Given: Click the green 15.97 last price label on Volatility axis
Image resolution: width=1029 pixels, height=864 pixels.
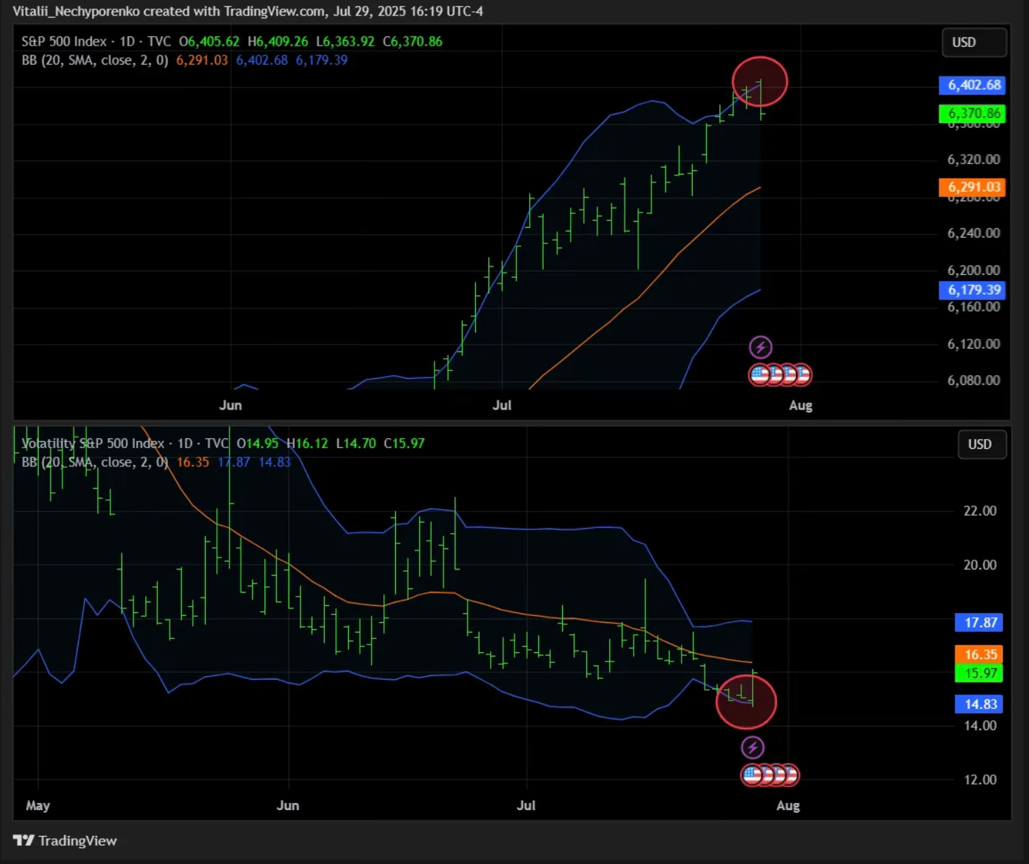Looking at the screenshot, I should click(980, 674).
